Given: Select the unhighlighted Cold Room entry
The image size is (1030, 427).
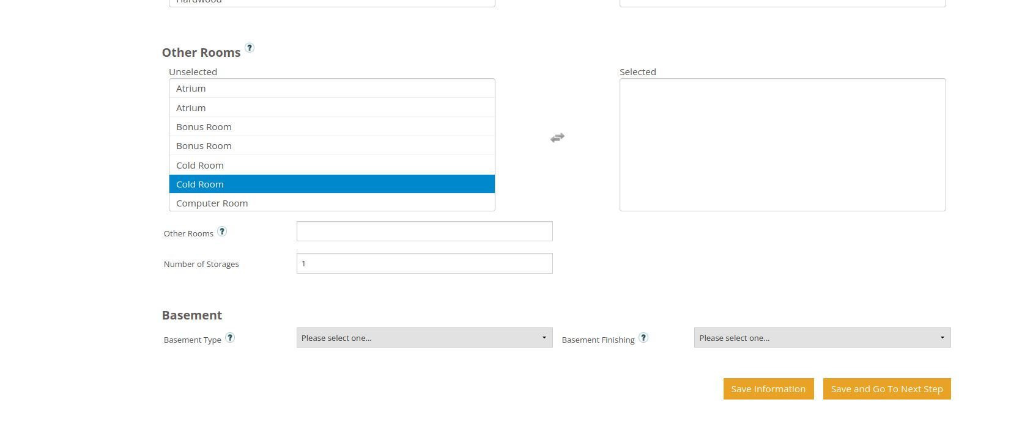Looking at the screenshot, I should (x=332, y=166).
